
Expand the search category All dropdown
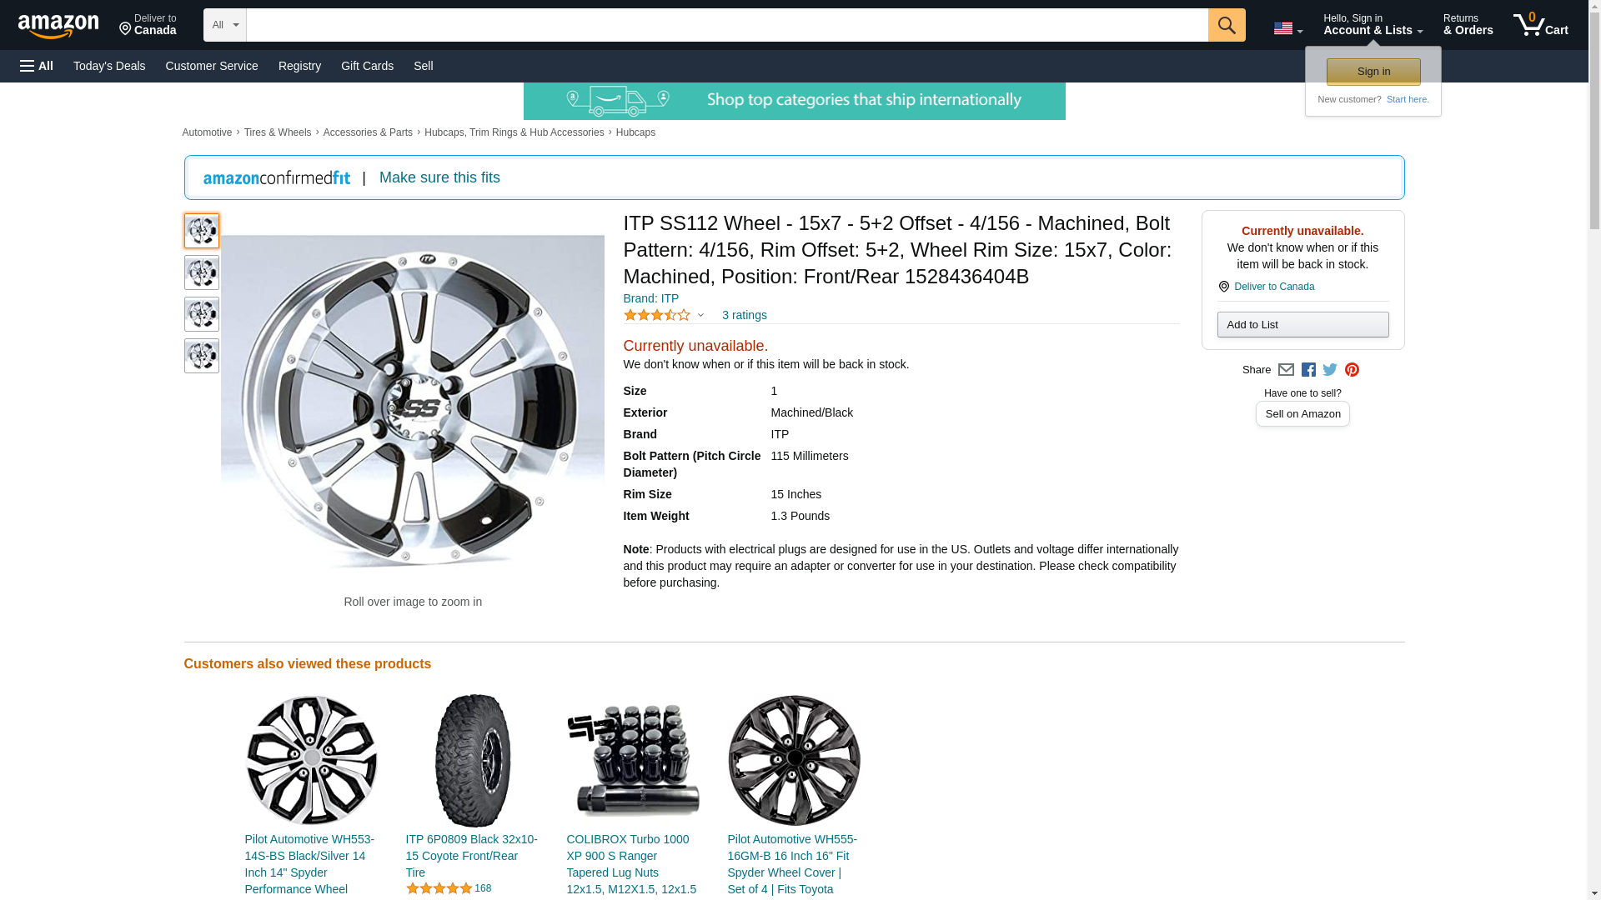click(224, 25)
